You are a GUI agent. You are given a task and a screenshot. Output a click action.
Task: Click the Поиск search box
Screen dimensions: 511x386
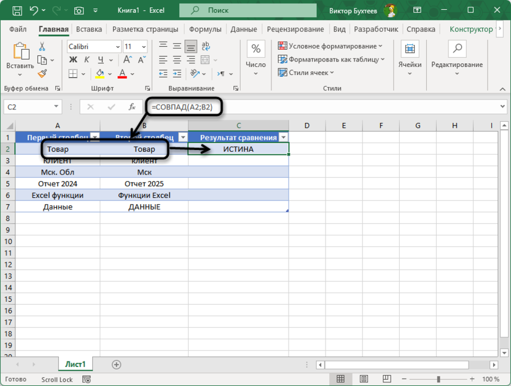coord(240,10)
